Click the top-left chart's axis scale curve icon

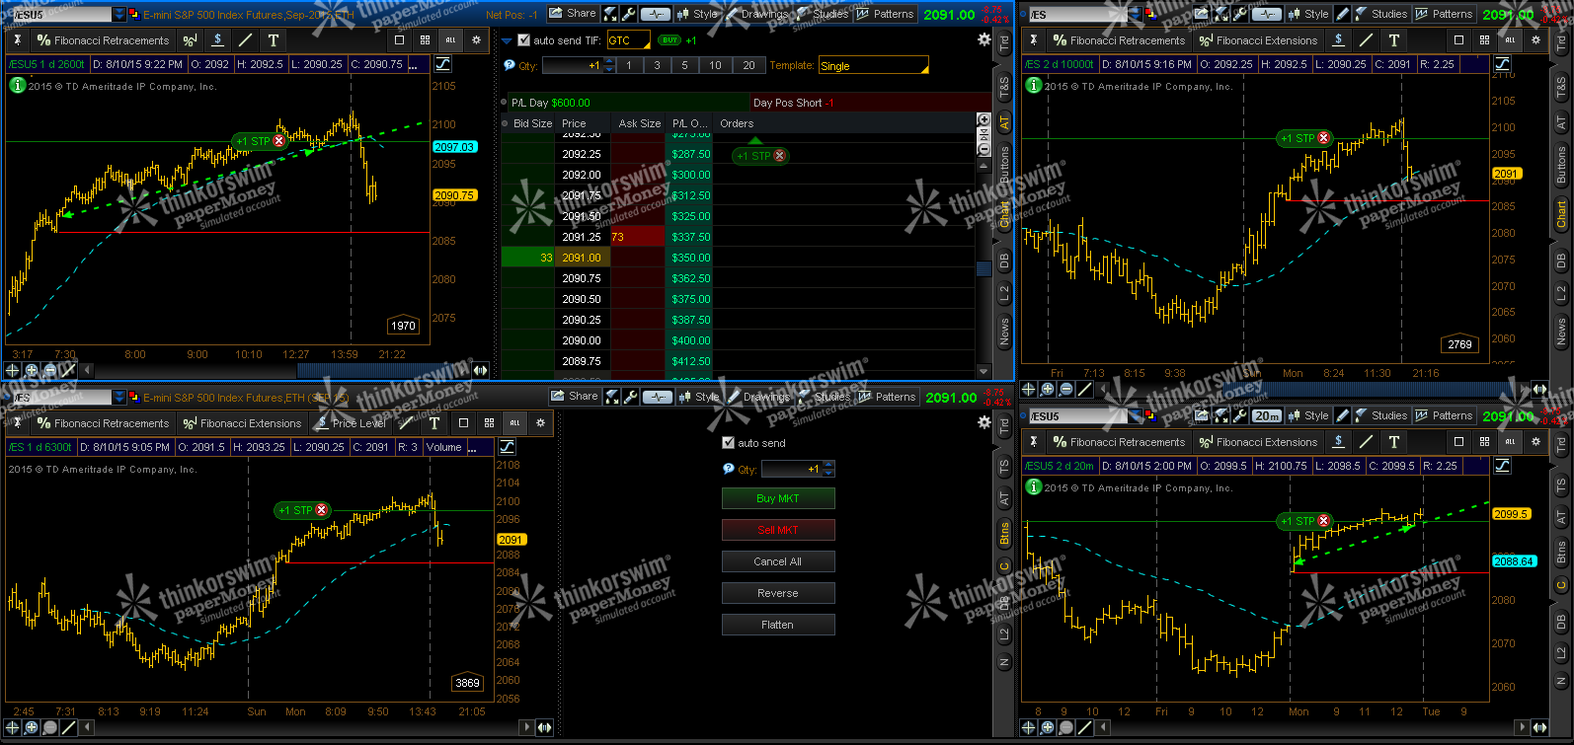(442, 64)
